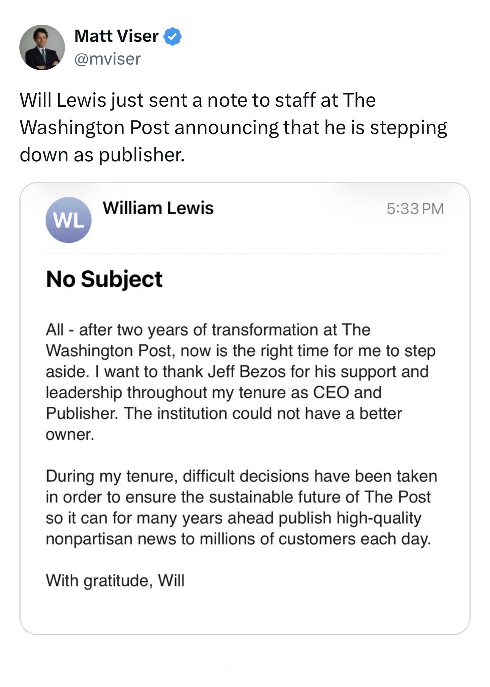This screenshot has width=490, height=687.
Task: Click the William Lewis sender name
Action: (158, 208)
